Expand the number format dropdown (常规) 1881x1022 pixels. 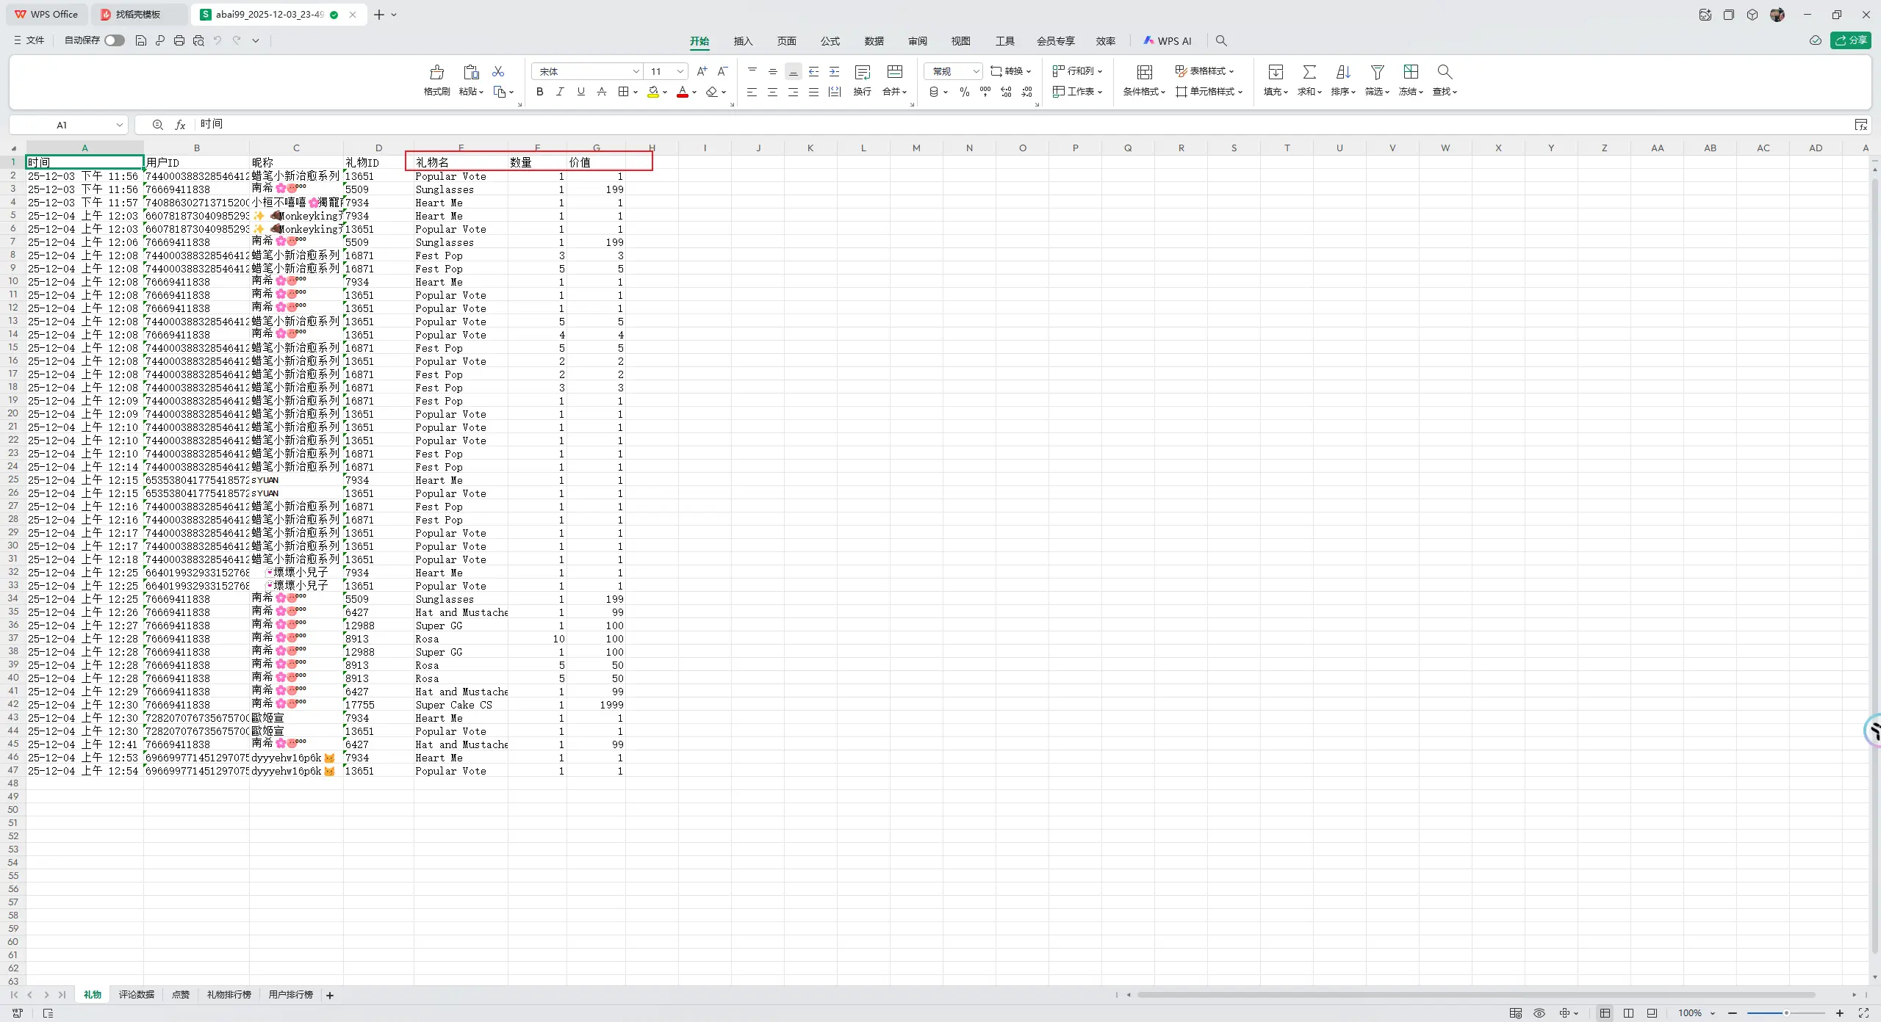pos(976,71)
